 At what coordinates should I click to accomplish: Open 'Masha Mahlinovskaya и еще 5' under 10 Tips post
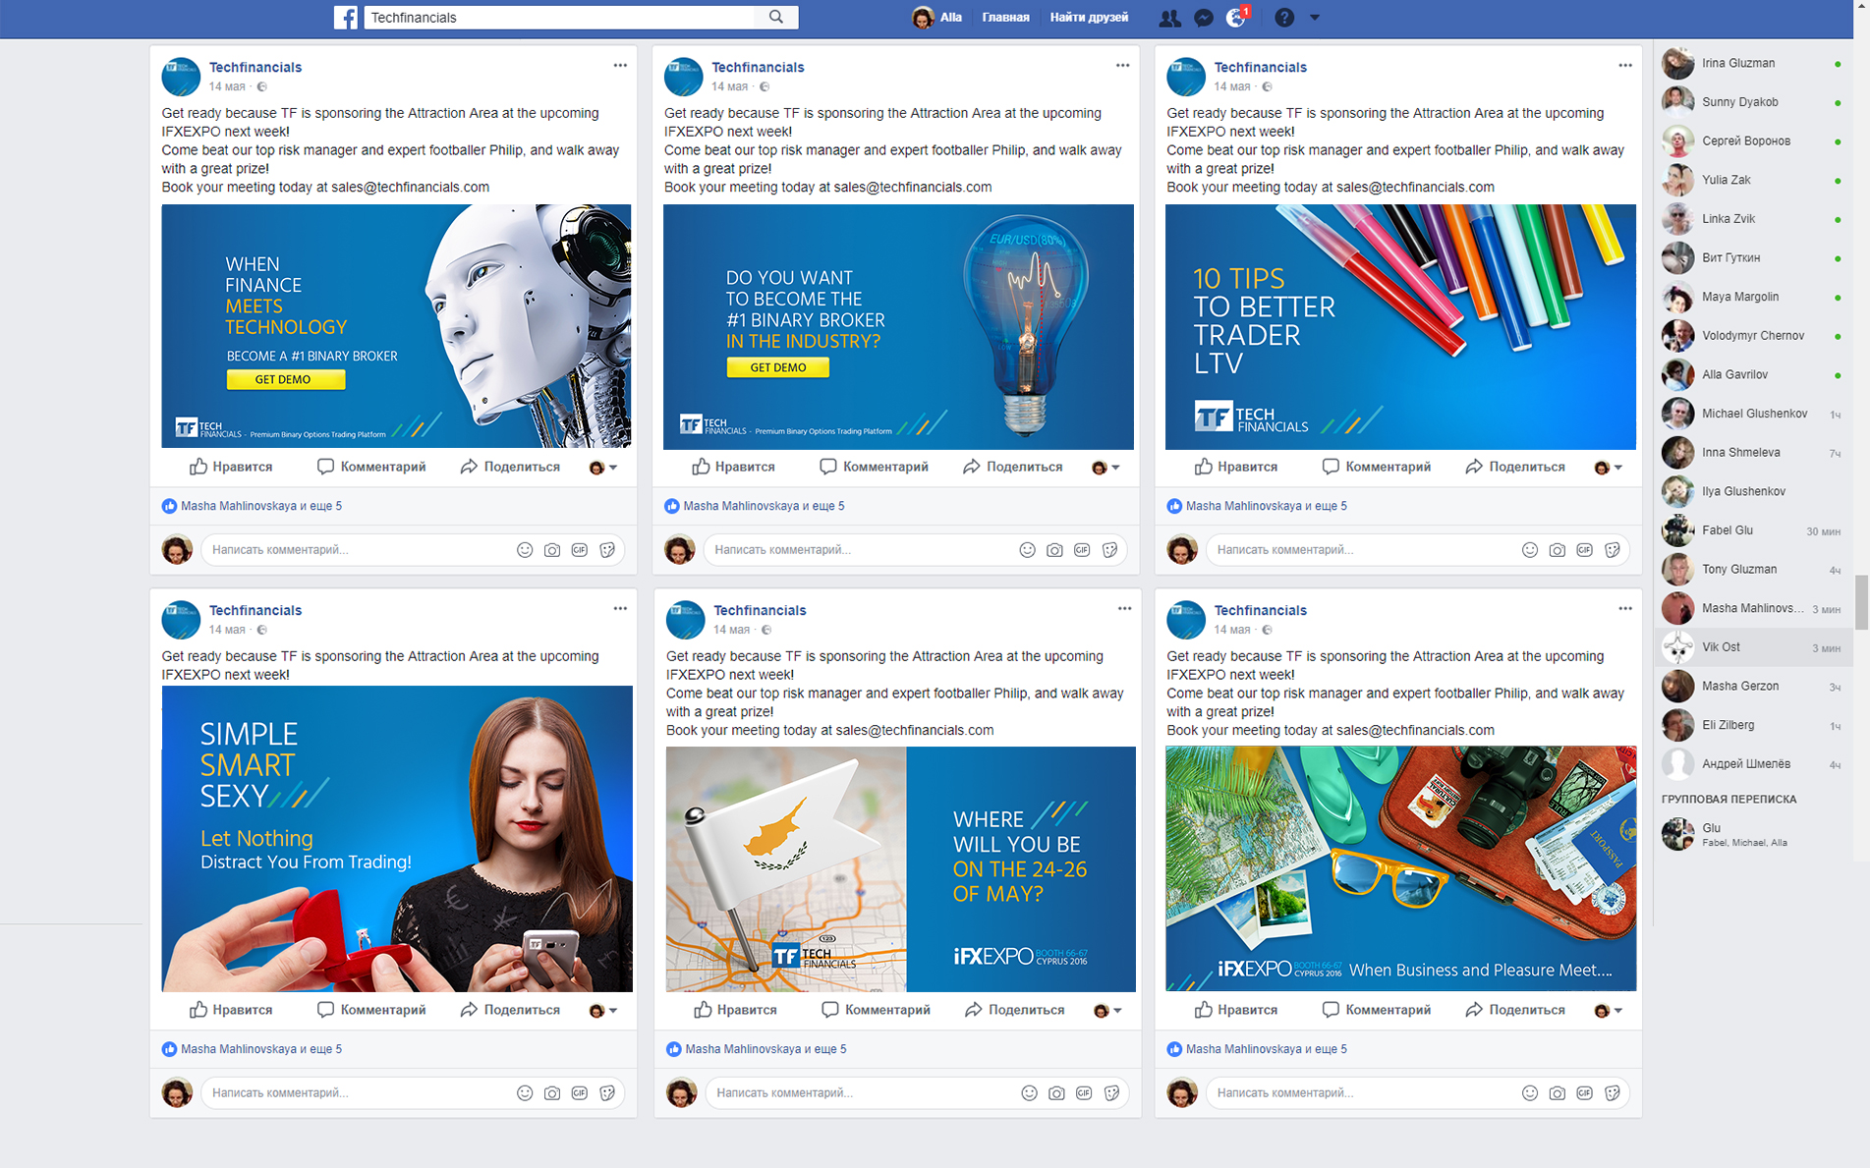point(1267,506)
